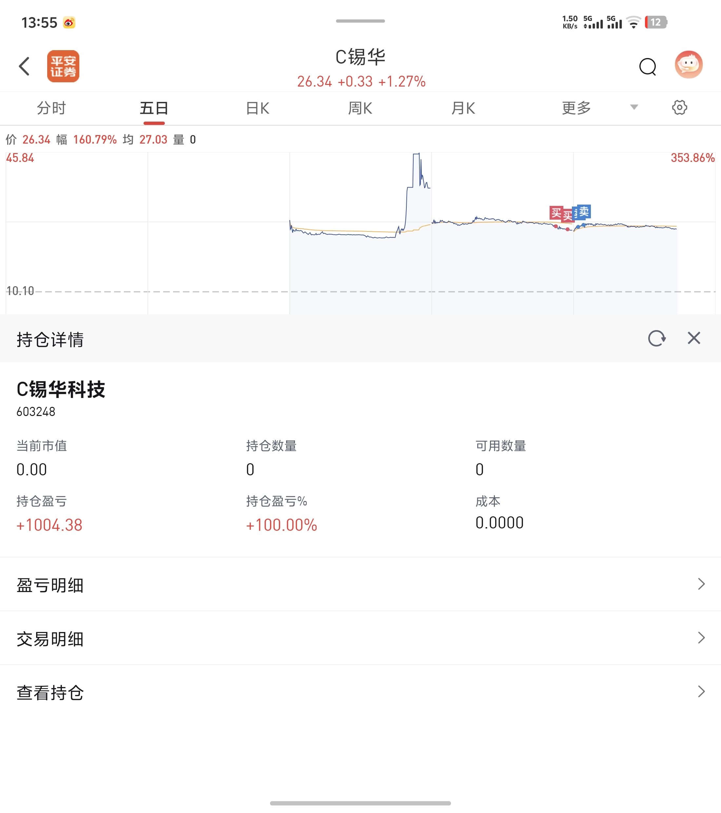This screenshot has height=813, width=721.
Task: Tap the top drag handle bar
Action: (x=360, y=21)
